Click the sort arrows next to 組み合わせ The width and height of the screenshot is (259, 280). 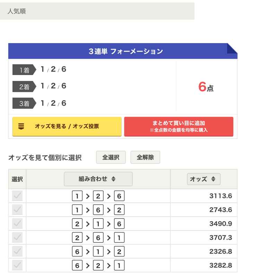(113, 179)
